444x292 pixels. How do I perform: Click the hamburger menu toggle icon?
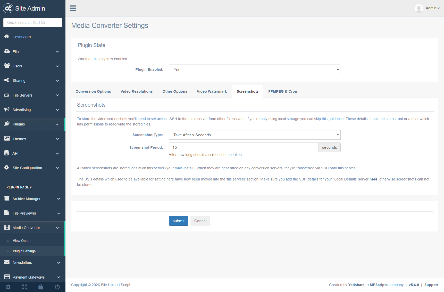point(73,8)
